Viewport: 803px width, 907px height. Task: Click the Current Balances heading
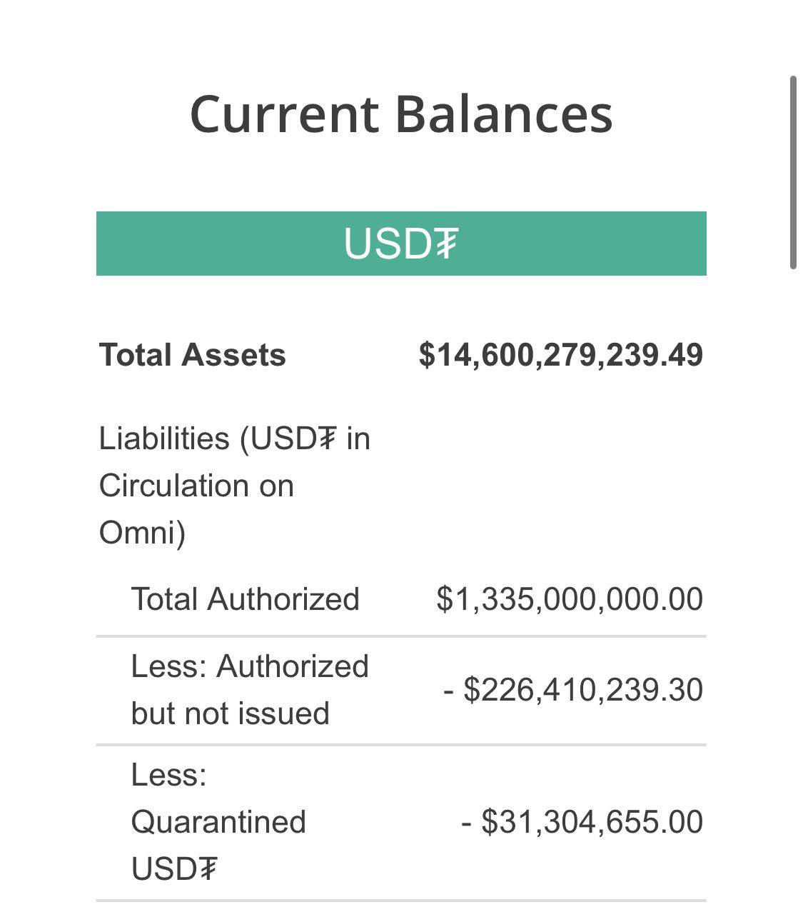pyautogui.click(x=401, y=114)
